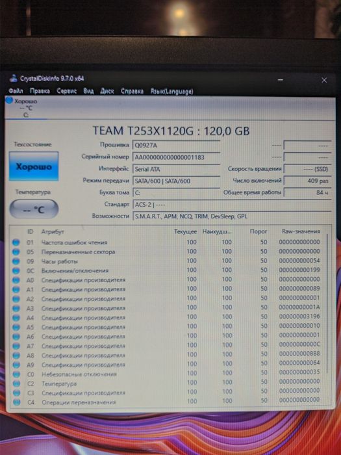Click status icon of row A7
341x455 pixels.
click(16, 346)
